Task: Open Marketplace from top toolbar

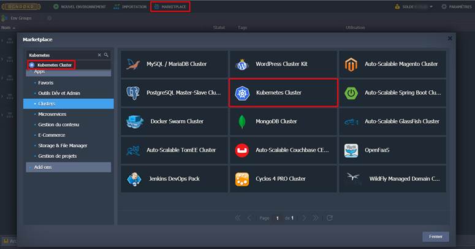Action: point(170,7)
